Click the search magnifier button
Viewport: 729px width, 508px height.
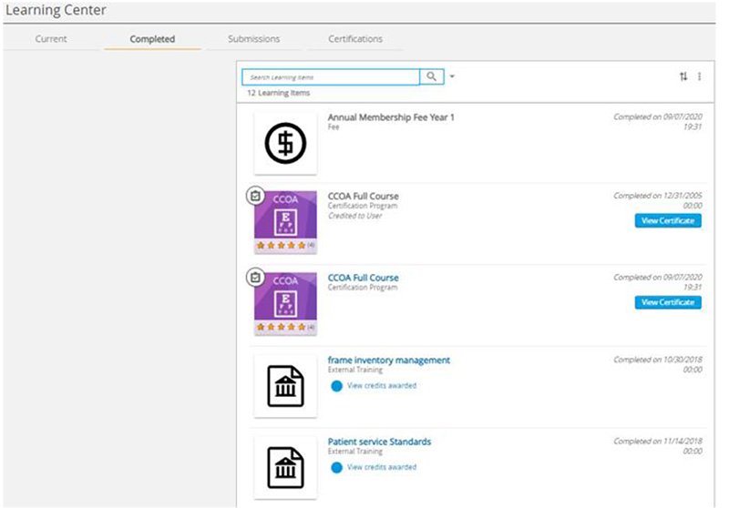click(431, 76)
